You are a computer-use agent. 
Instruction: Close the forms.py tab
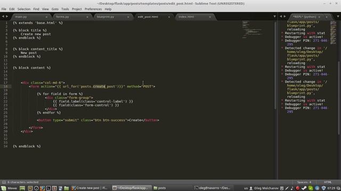pos(87,17)
